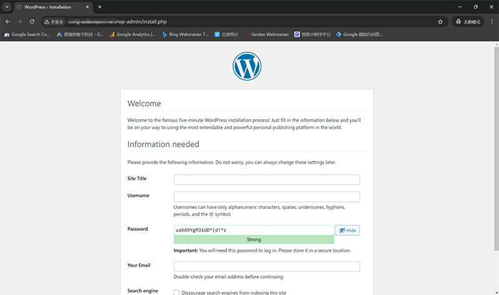Open the tab search dropdown arrow
This screenshot has width=499, height=295.
7,7
